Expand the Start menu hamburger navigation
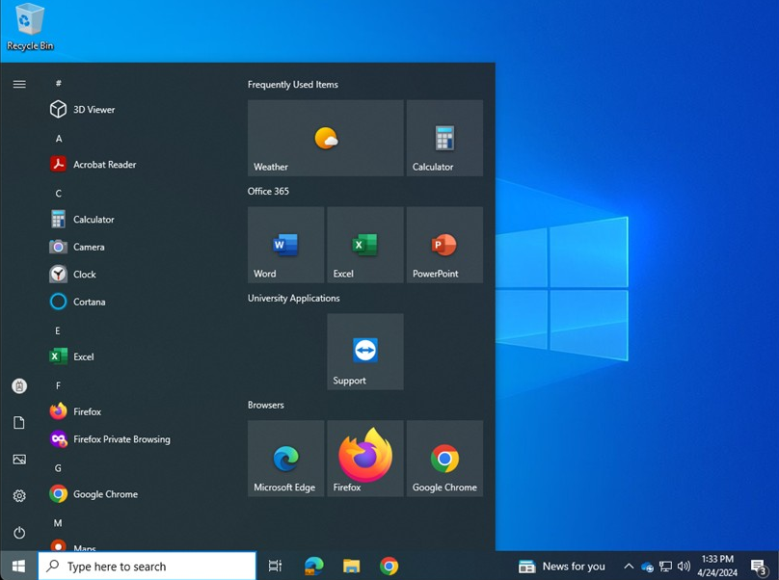Screen dimensions: 779x580 (x=19, y=84)
